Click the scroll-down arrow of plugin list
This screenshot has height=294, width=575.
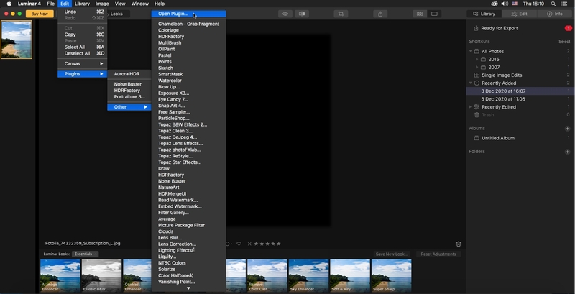188,288
